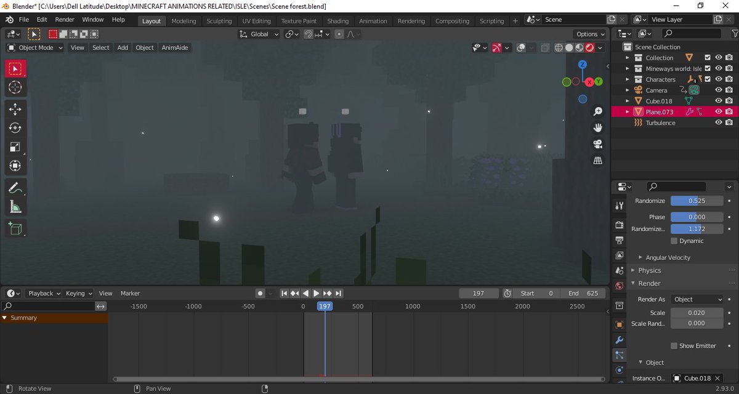Screen dimensions: 739x394
Task: Open the Output properties tab icon
Action: (x=620, y=240)
